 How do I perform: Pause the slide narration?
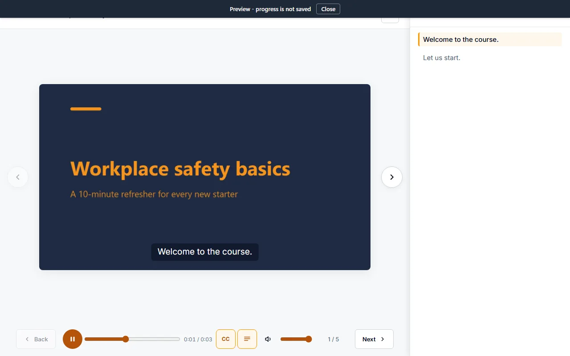click(x=73, y=339)
